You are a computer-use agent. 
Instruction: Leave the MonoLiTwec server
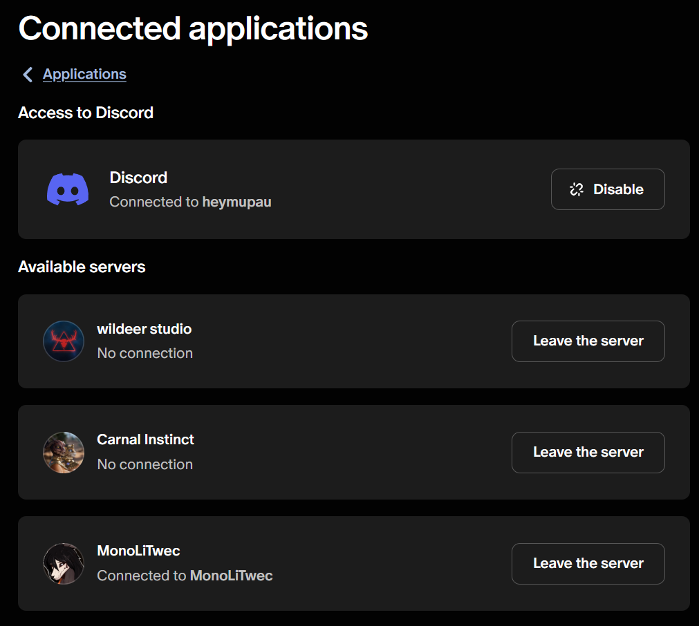(x=588, y=564)
